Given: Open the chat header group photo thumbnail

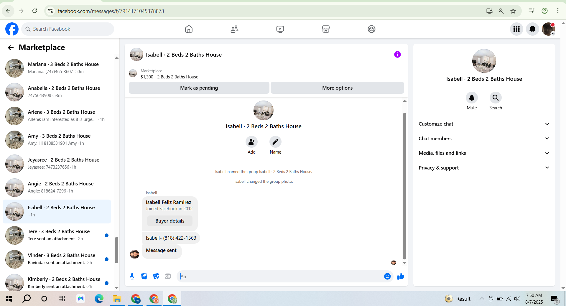Looking at the screenshot, I should [136, 55].
